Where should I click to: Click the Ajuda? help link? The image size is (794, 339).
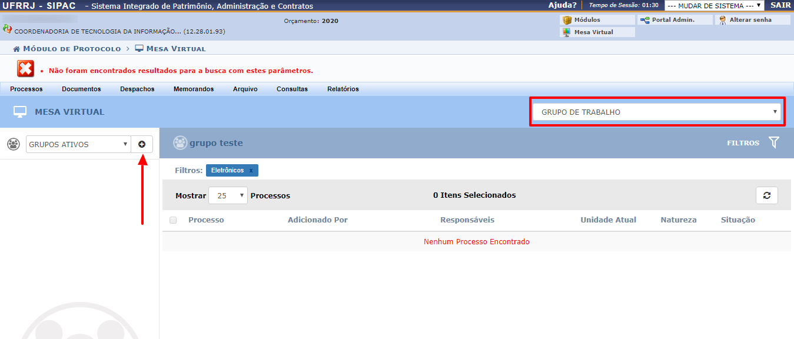tap(562, 5)
